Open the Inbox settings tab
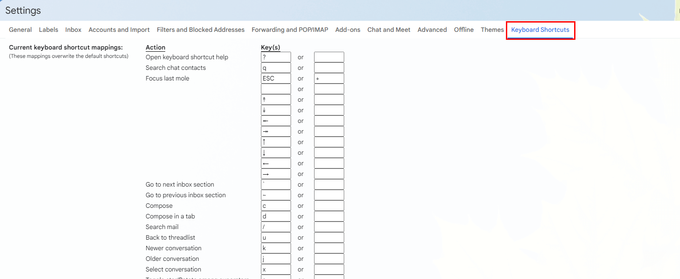Screen dimensions: 680x279 (x=73, y=30)
